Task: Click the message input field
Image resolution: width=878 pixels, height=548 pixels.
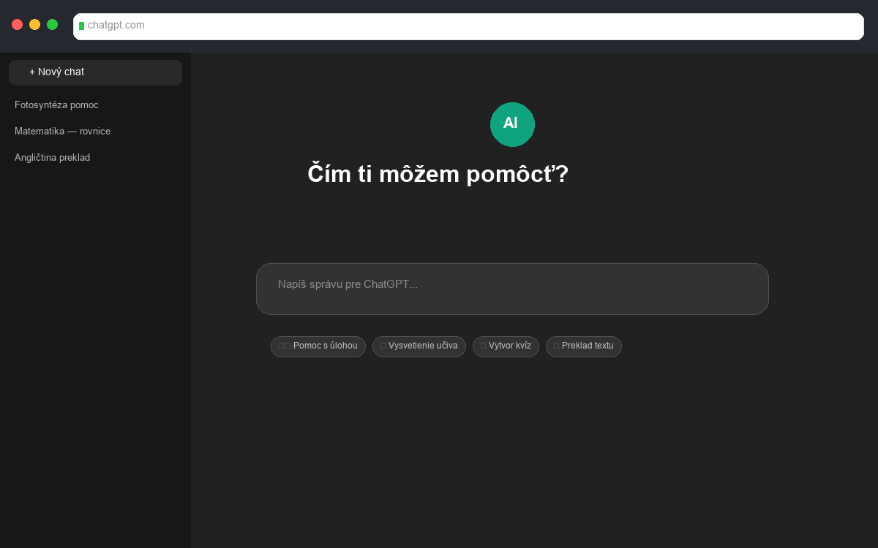Action: 512,289
